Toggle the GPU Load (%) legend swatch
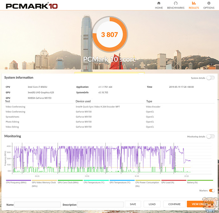This screenshot has height=213, width=219. pos(174,180)
